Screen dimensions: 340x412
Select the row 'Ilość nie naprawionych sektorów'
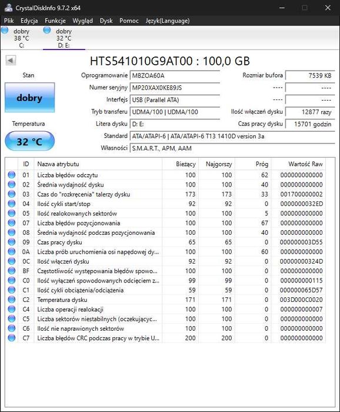coord(165,328)
